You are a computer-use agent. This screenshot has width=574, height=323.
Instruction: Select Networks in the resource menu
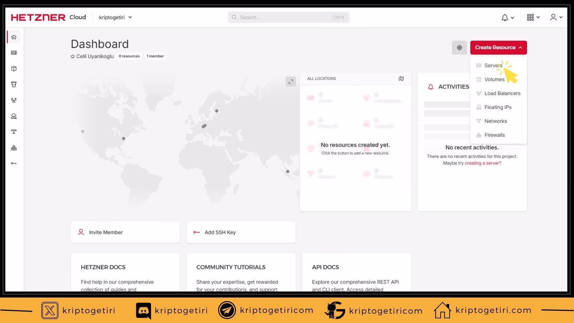495,121
